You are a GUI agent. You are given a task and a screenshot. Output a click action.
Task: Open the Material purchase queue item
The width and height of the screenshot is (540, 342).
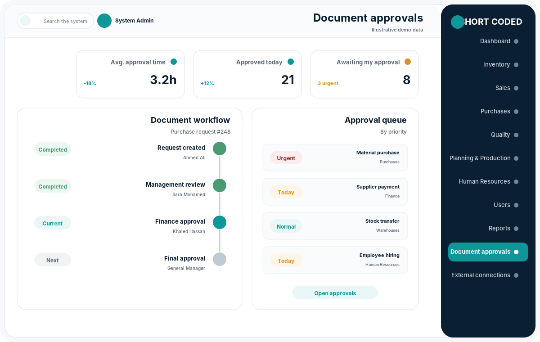point(335,157)
